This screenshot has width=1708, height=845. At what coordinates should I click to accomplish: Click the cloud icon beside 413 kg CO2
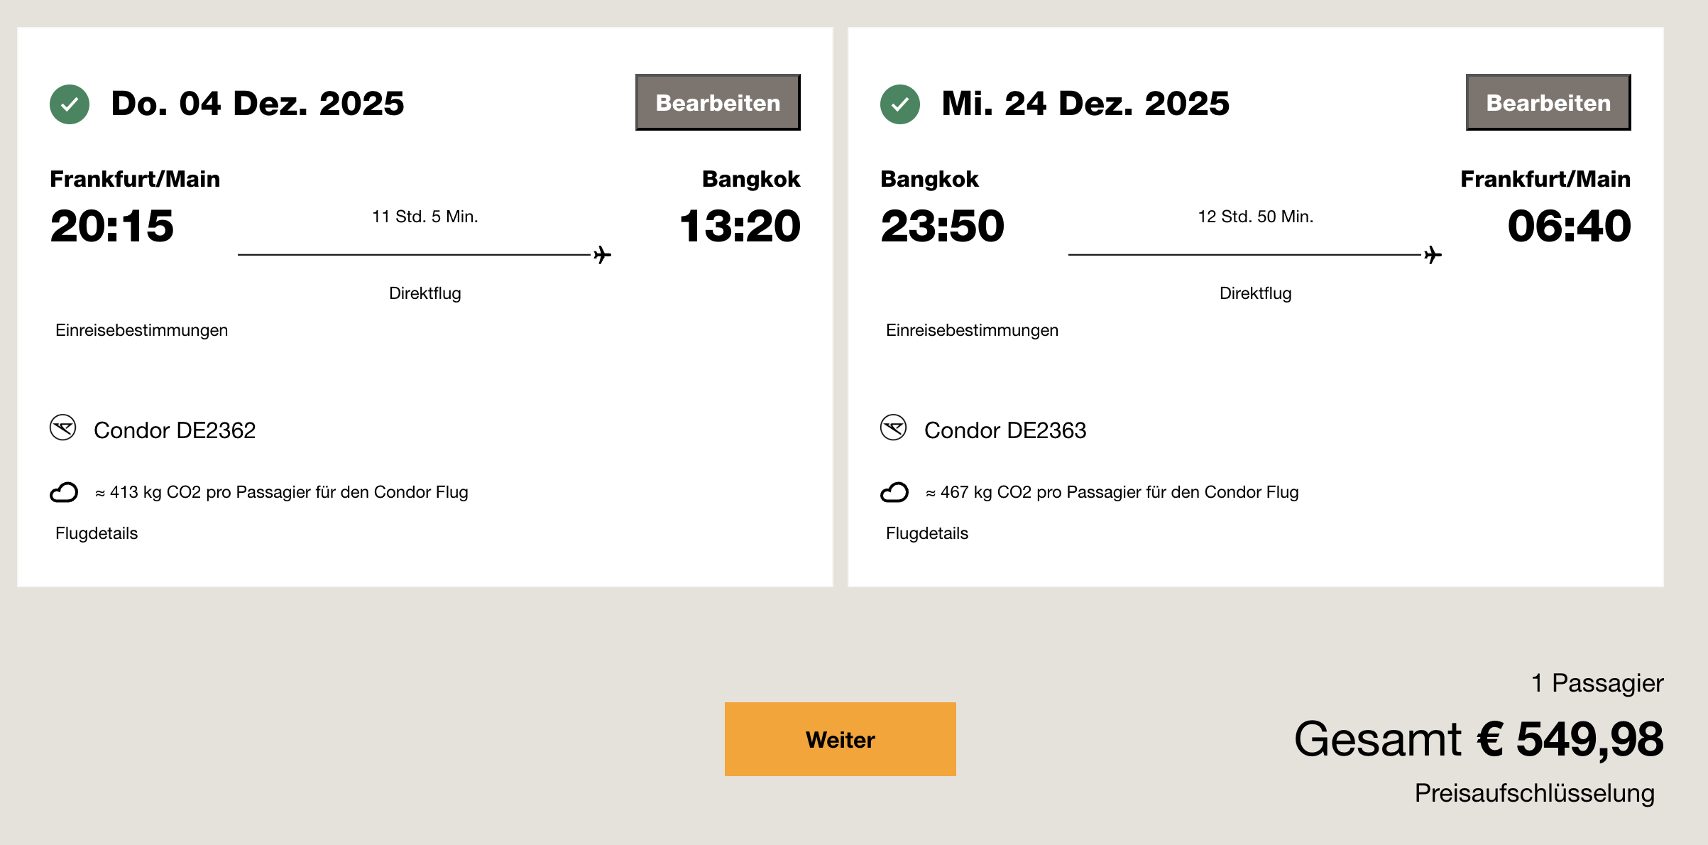64,492
